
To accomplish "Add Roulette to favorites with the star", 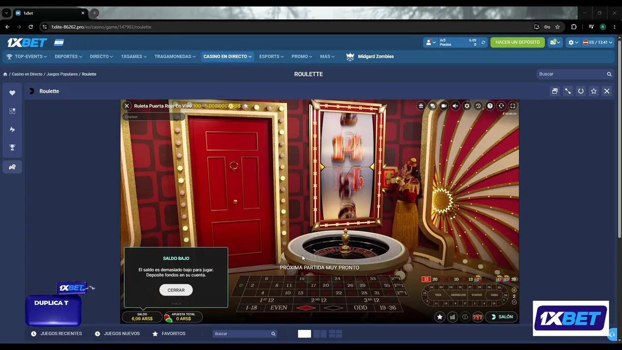I will (x=594, y=91).
